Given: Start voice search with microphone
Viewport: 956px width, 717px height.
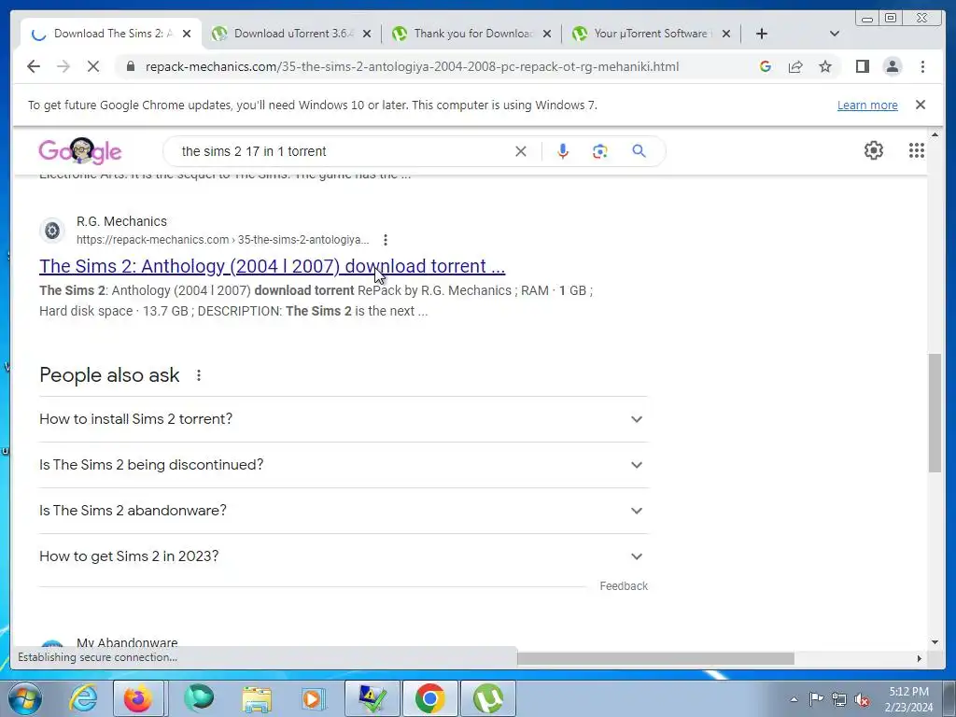Looking at the screenshot, I should click(563, 151).
